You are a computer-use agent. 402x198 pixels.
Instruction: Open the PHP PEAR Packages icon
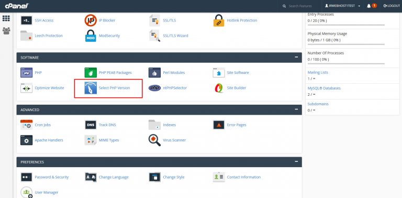(91, 73)
